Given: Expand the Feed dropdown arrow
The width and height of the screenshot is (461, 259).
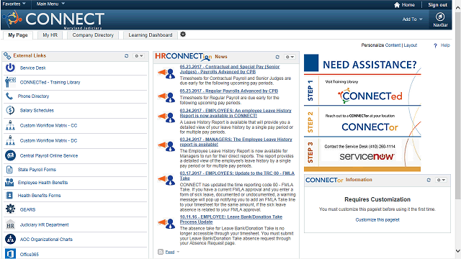Looking at the screenshot, I should pyautogui.click(x=178, y=252).
